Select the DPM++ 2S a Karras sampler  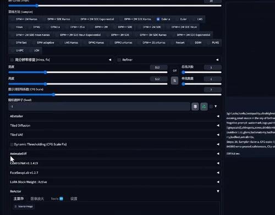point(152,43)
